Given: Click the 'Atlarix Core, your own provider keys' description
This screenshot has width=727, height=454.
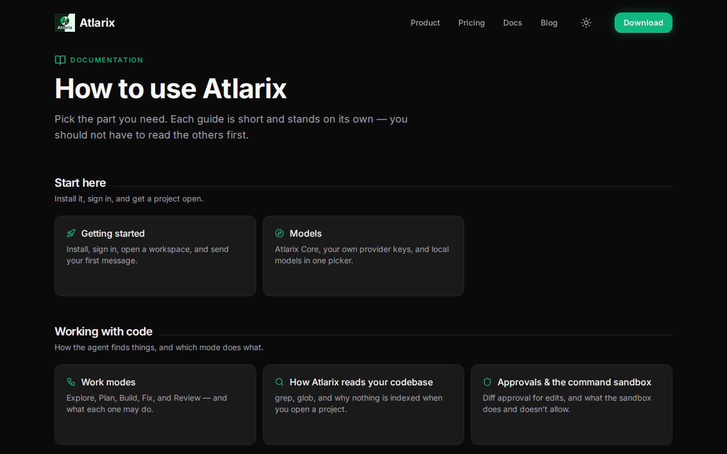Looking at the screenshot, I should 362,255.
